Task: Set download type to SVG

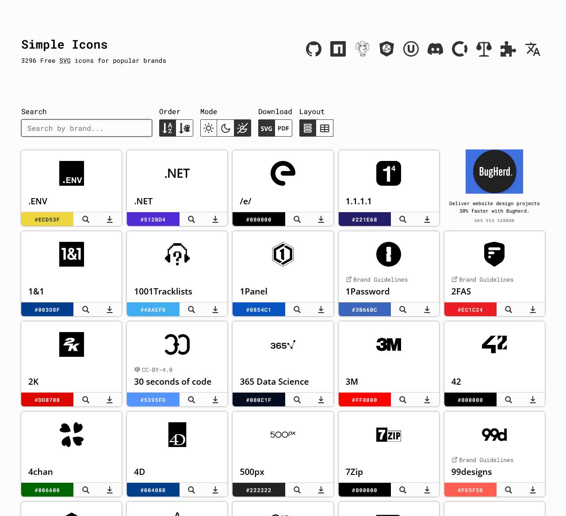Action: click(267, 128)
